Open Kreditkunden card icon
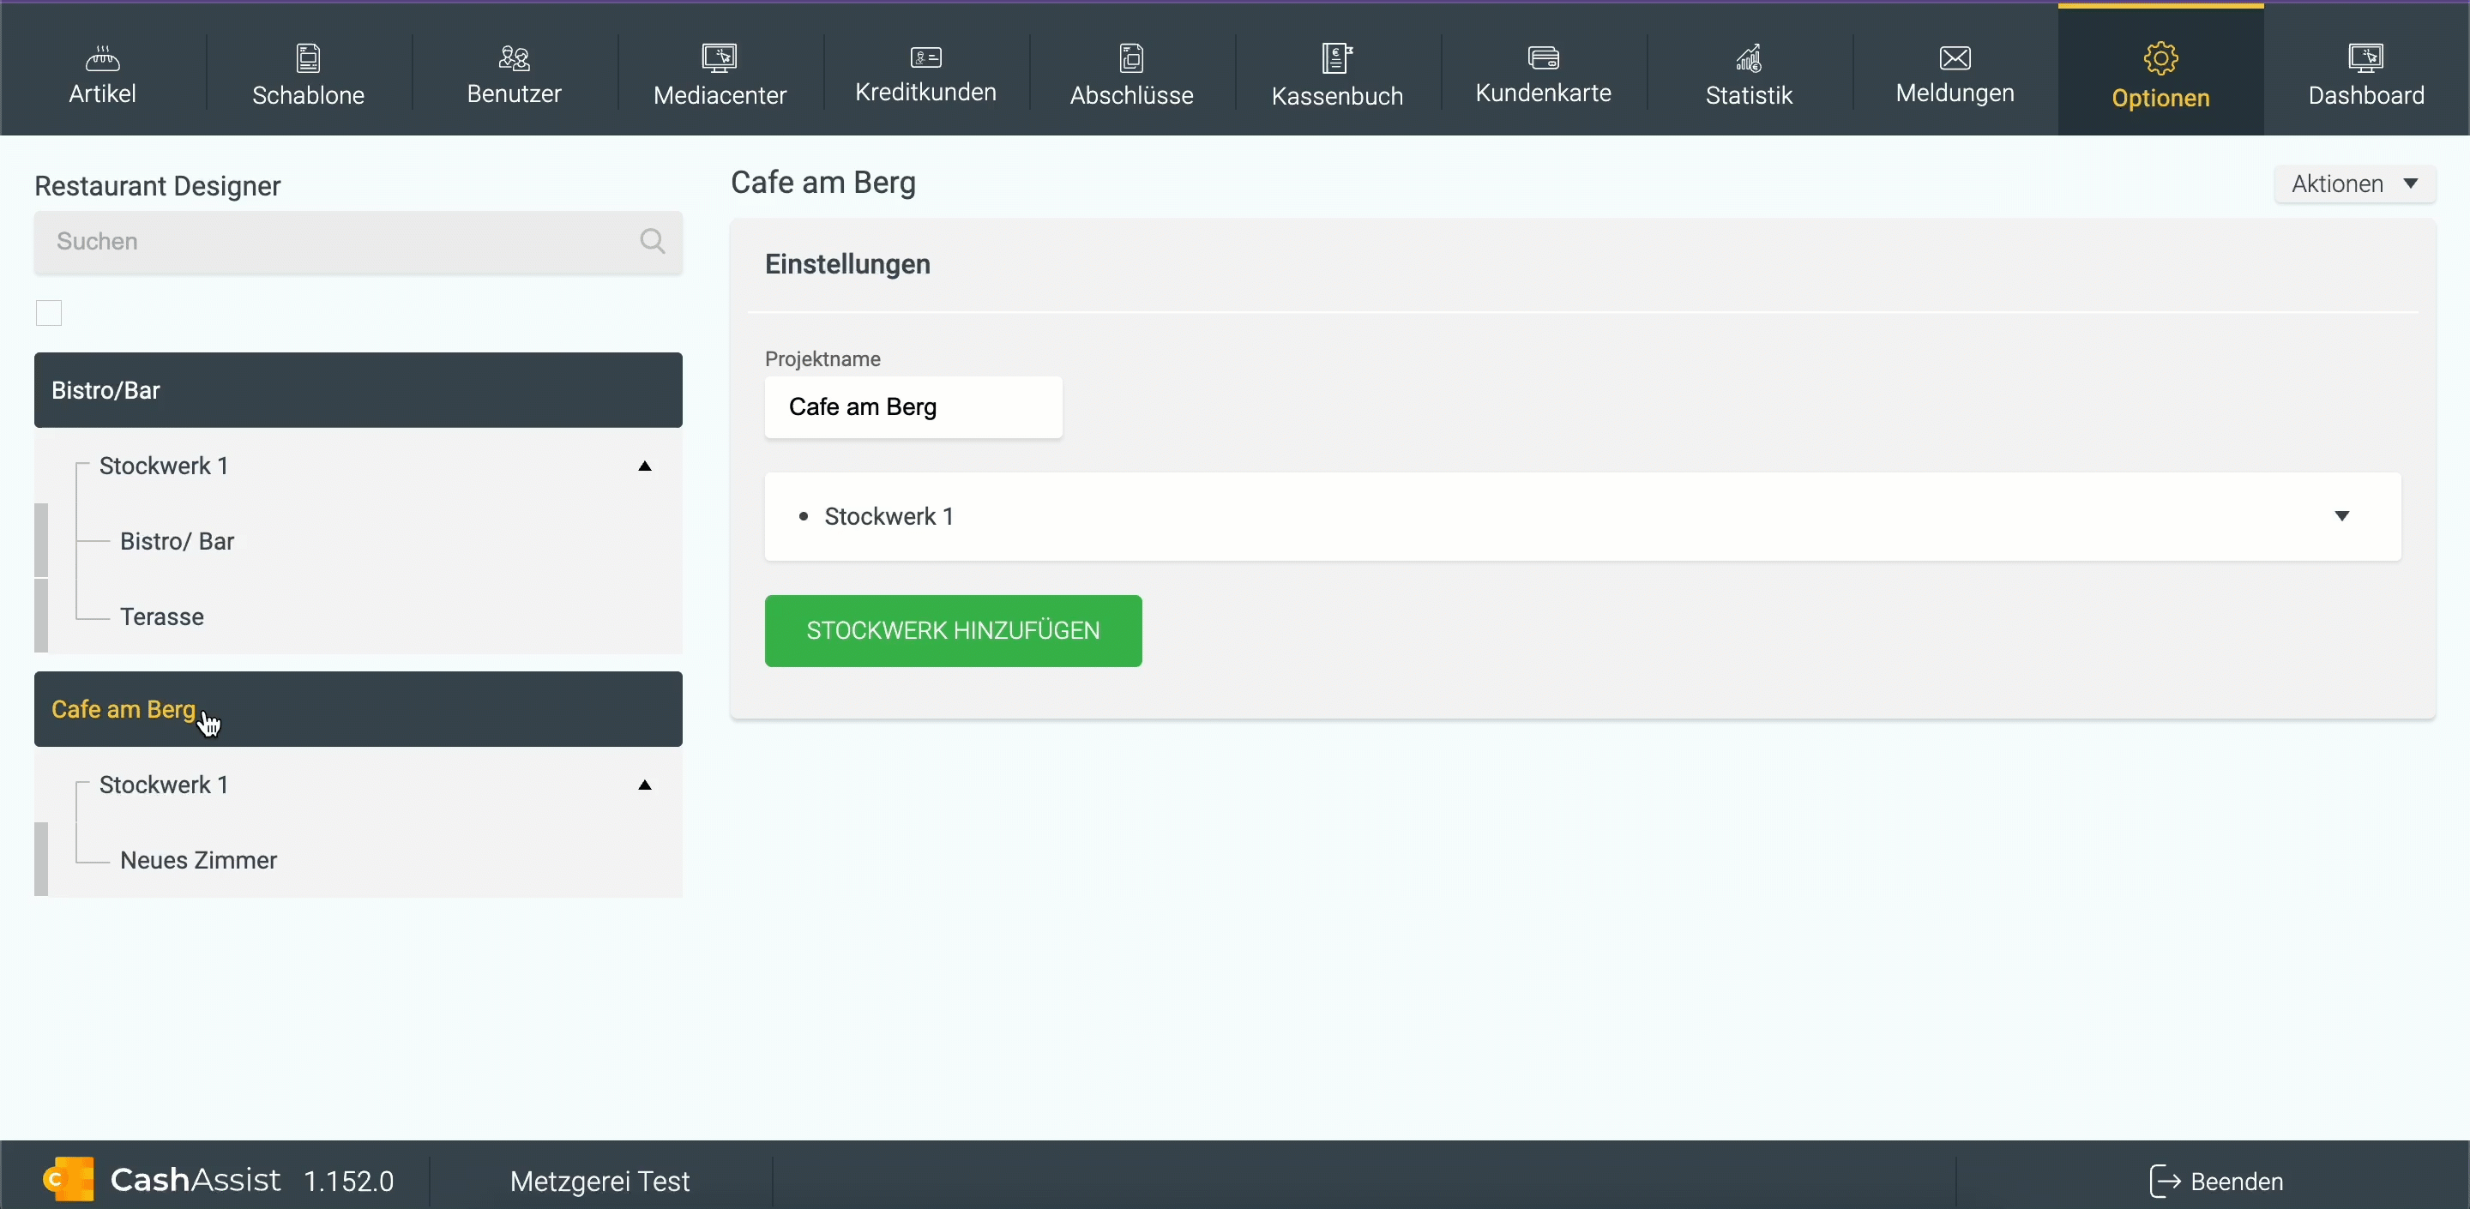 pos(925,58)
